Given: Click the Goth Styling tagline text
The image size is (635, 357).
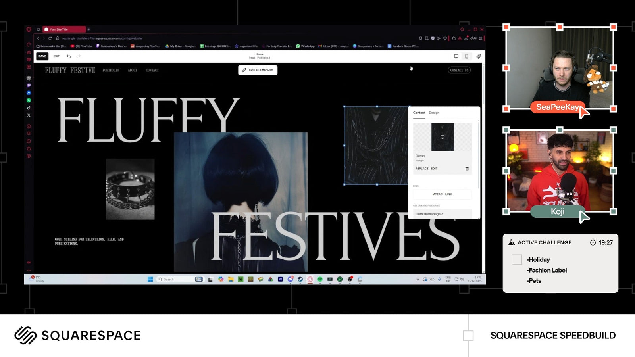Looking at the screenshot, I should 89,242.
